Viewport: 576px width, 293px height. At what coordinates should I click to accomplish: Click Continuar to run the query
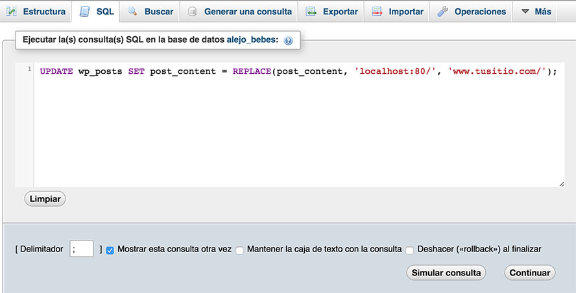click(x=530, y=273)
